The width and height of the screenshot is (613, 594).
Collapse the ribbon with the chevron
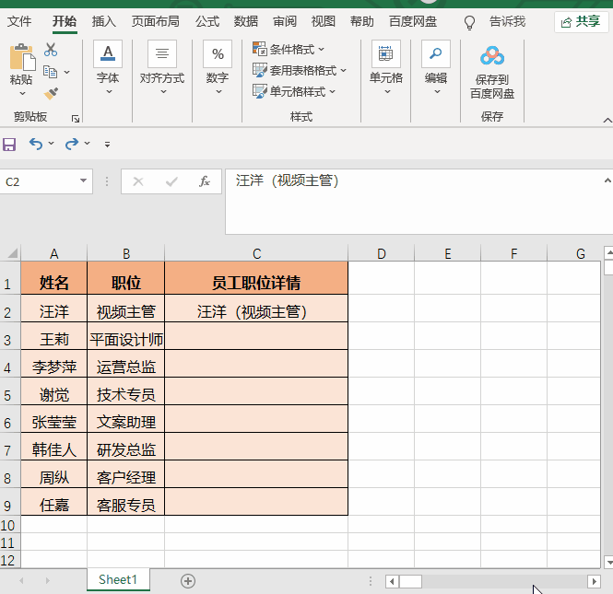[x=607, y=121]
